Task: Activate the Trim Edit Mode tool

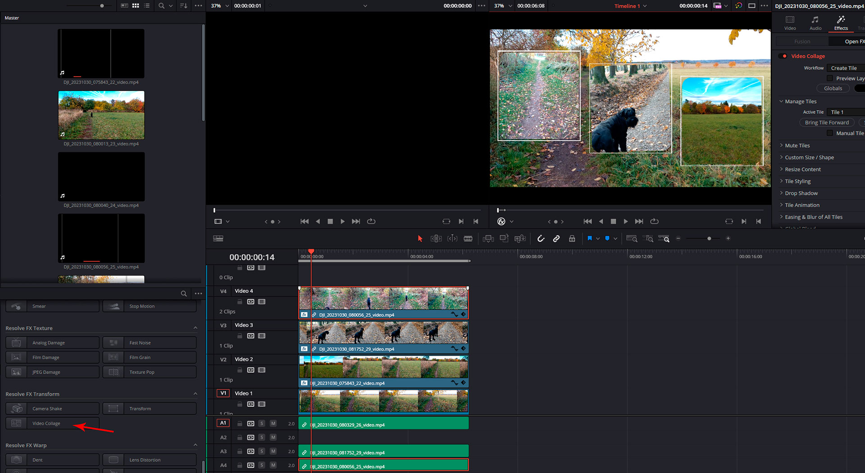Action: 436,239
